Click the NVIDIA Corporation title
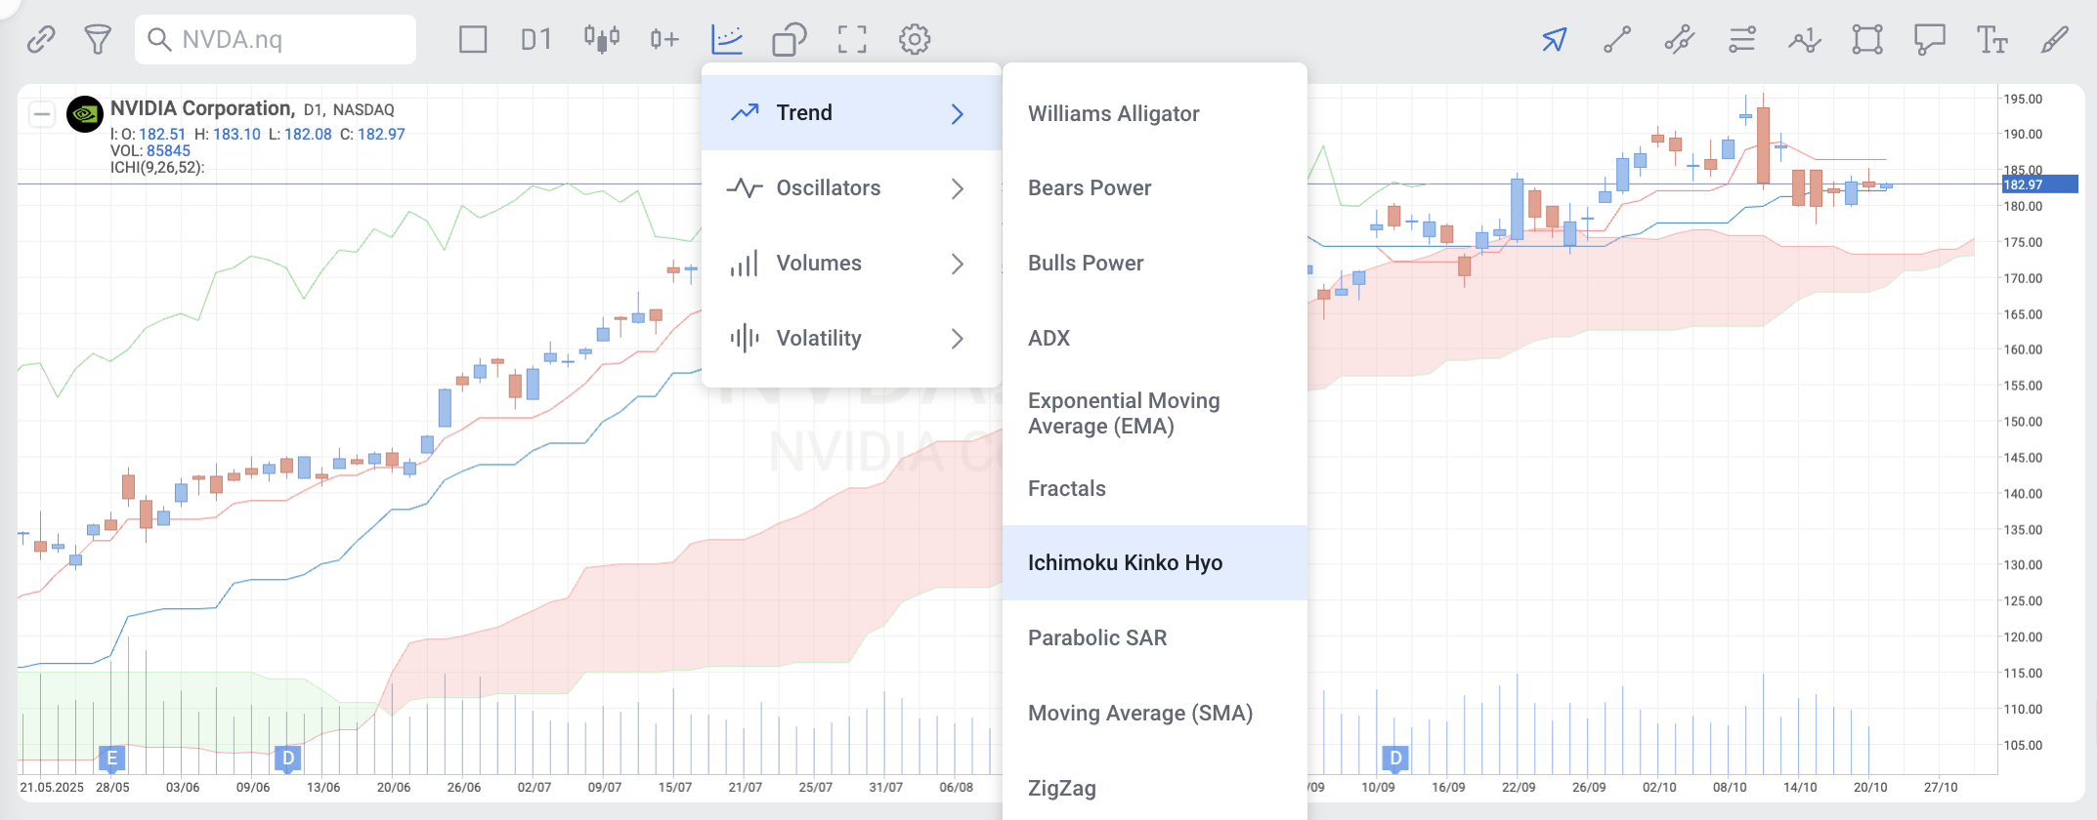Viewport: 2097px width, 820px height. (x=202, y=108)
